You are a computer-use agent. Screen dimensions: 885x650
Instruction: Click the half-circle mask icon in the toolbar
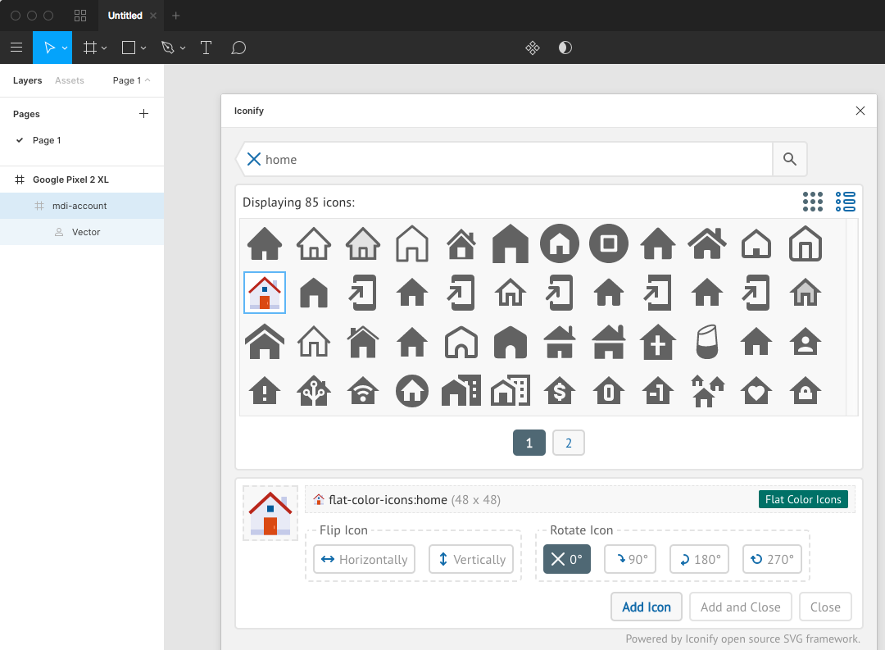pos(565,48)
